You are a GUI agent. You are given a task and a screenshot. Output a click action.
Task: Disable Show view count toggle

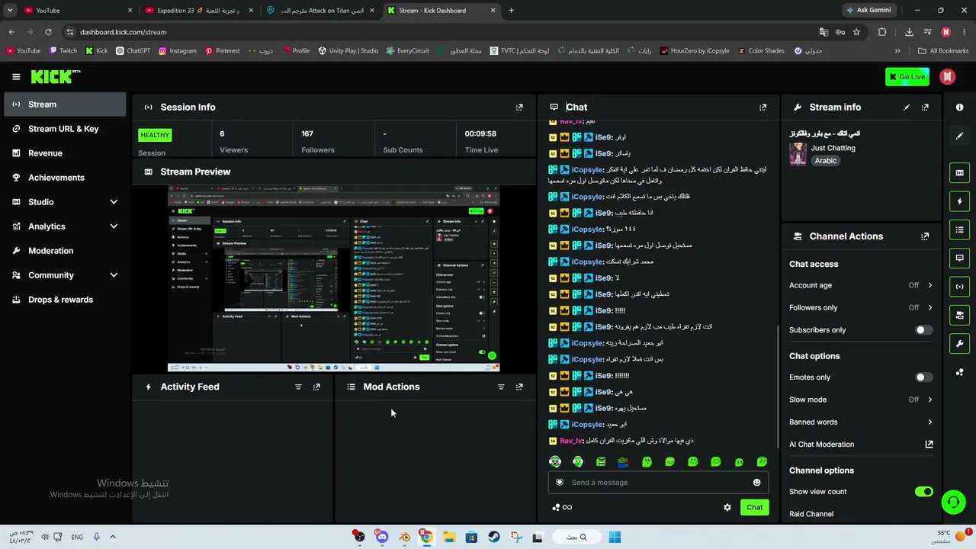[x=923, y=492]
